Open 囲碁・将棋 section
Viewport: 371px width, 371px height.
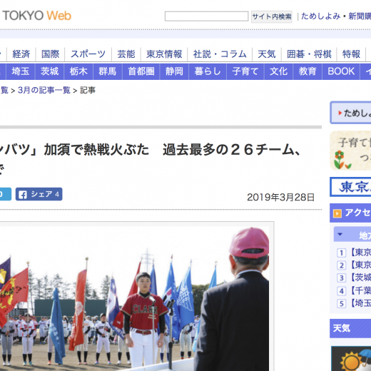point(309,54)
